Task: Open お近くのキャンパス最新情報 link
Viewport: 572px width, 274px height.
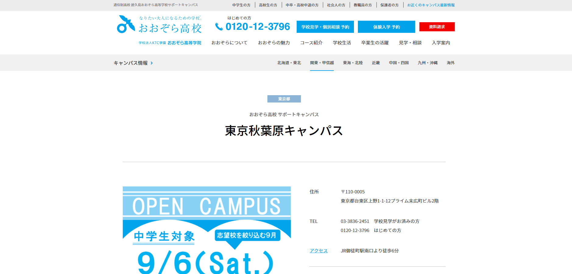Action: 431,5
